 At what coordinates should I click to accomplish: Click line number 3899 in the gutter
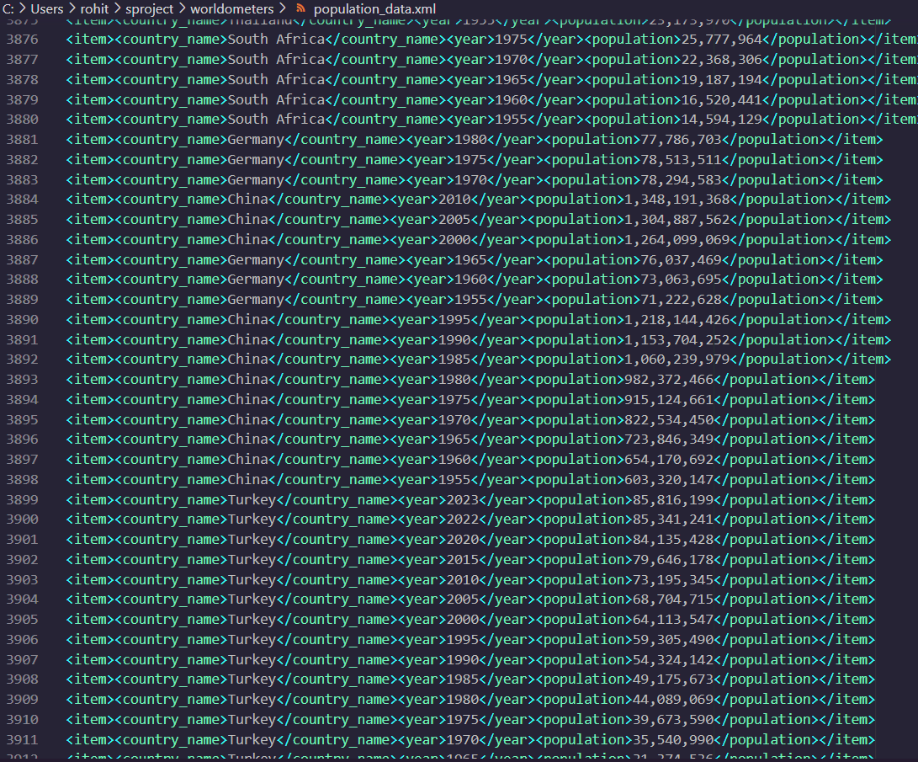22,500
